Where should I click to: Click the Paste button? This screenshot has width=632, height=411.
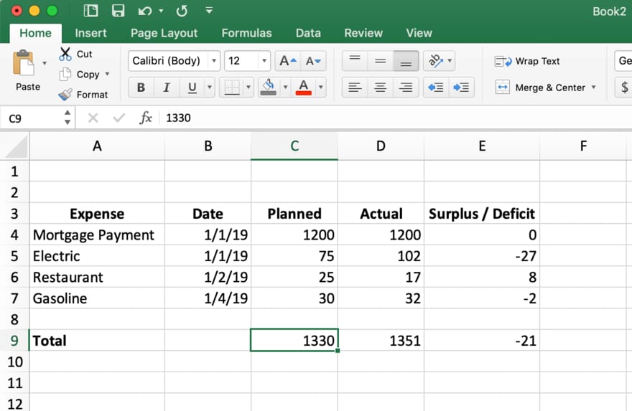point(27,70)
